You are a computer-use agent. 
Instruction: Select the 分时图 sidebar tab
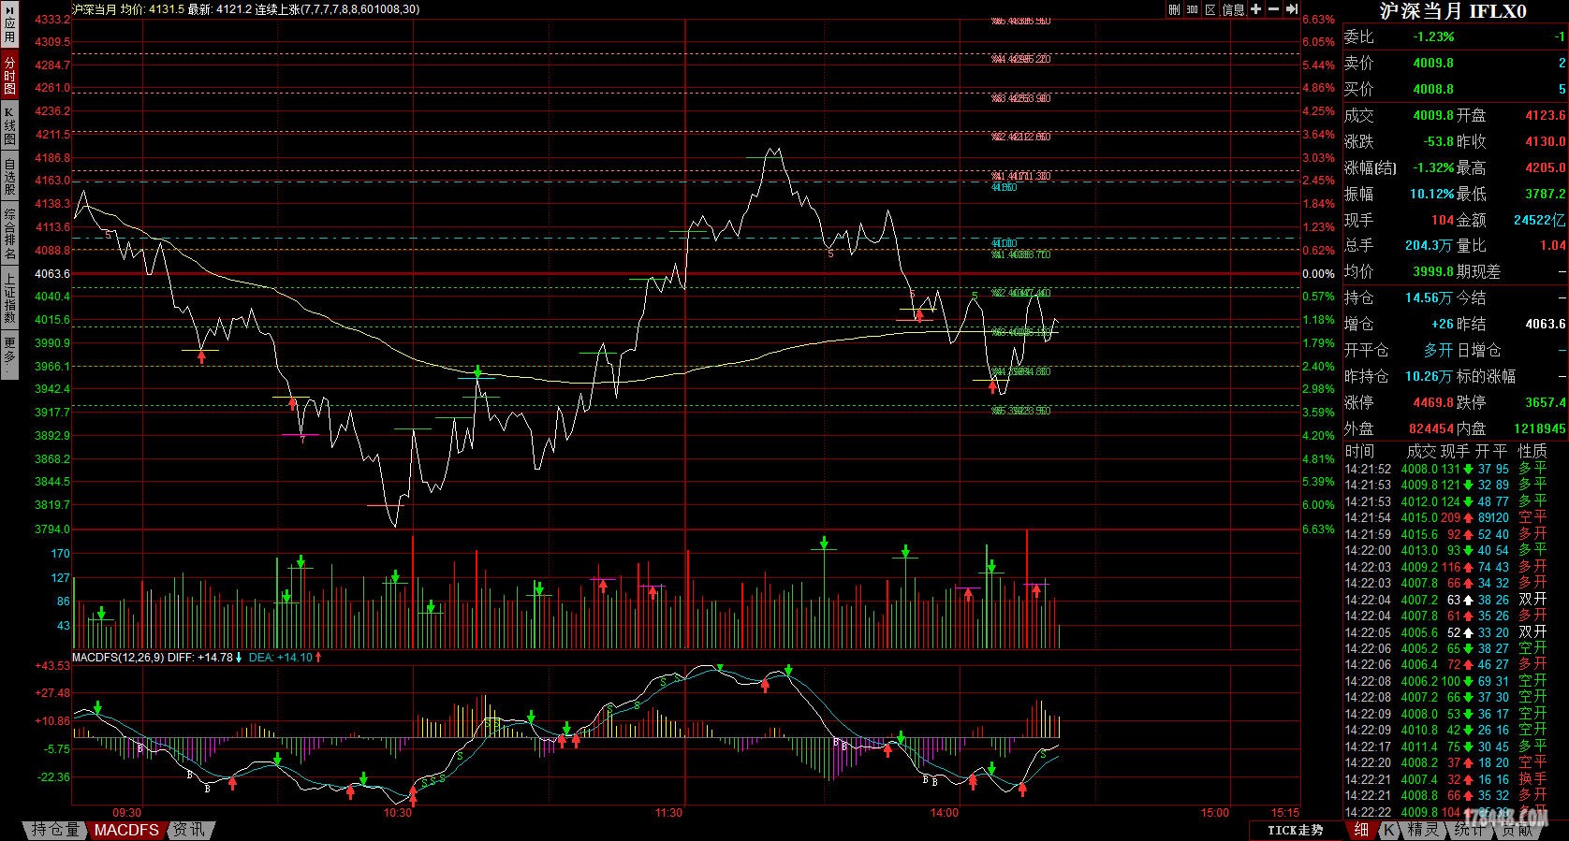[x=9, y=75]
